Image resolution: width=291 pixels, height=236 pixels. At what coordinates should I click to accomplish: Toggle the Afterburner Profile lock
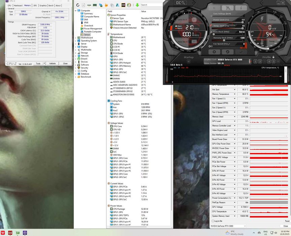273,57
